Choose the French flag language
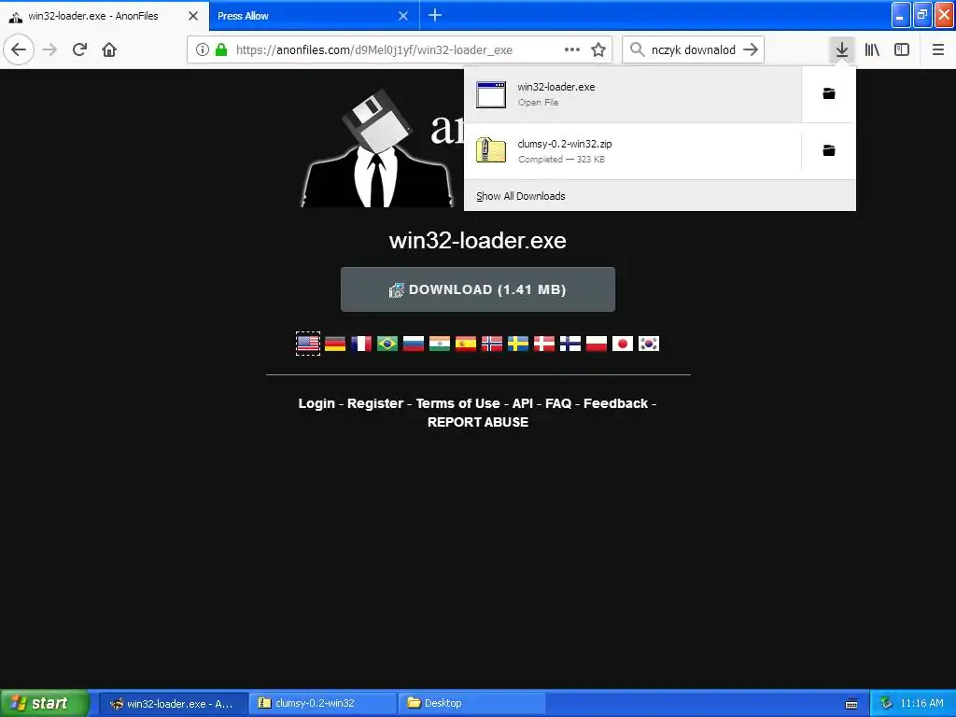Image resolution: width=956 pixels, height=717 pixels. (x=361, y=344)
